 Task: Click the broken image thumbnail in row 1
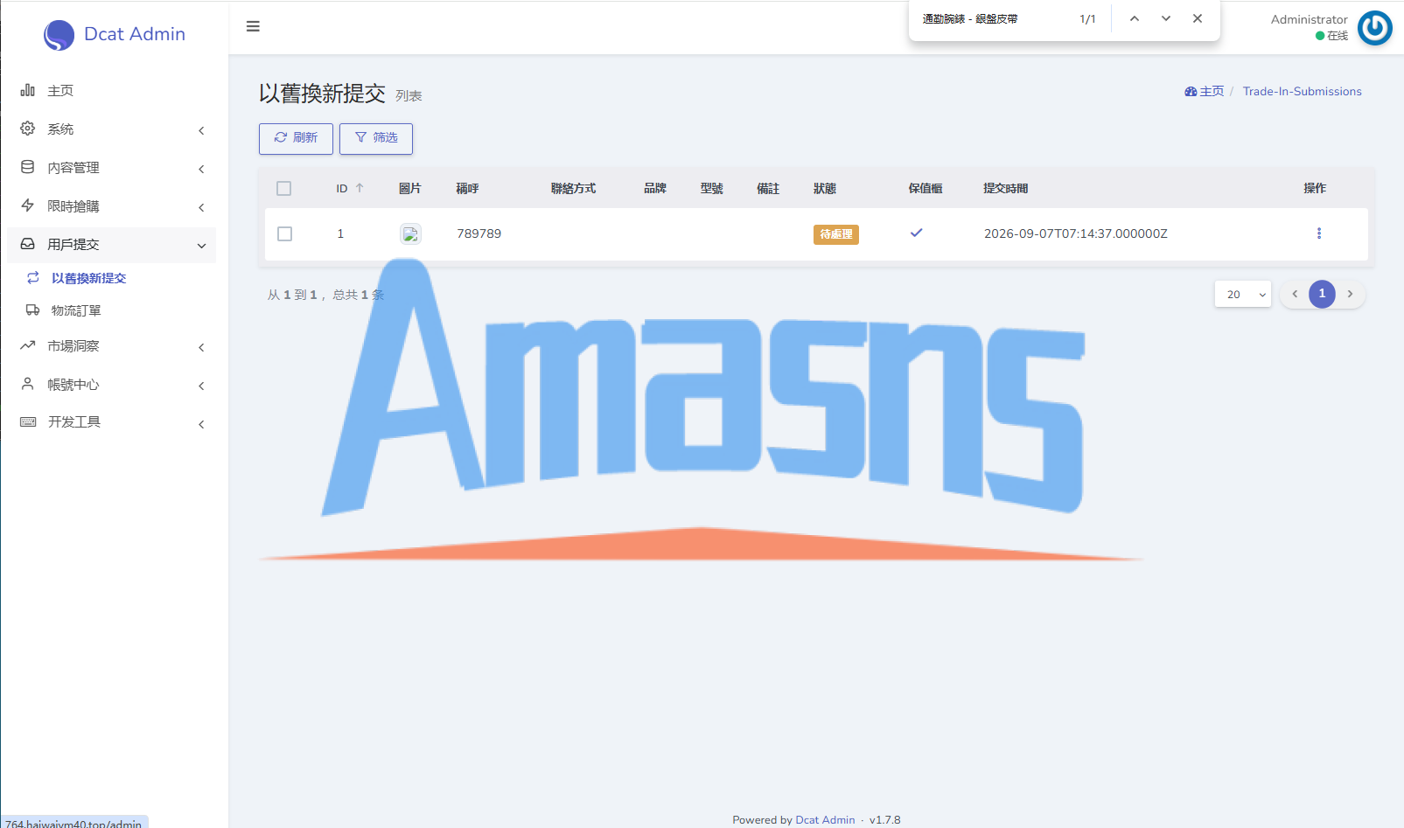tap(410, 234)
